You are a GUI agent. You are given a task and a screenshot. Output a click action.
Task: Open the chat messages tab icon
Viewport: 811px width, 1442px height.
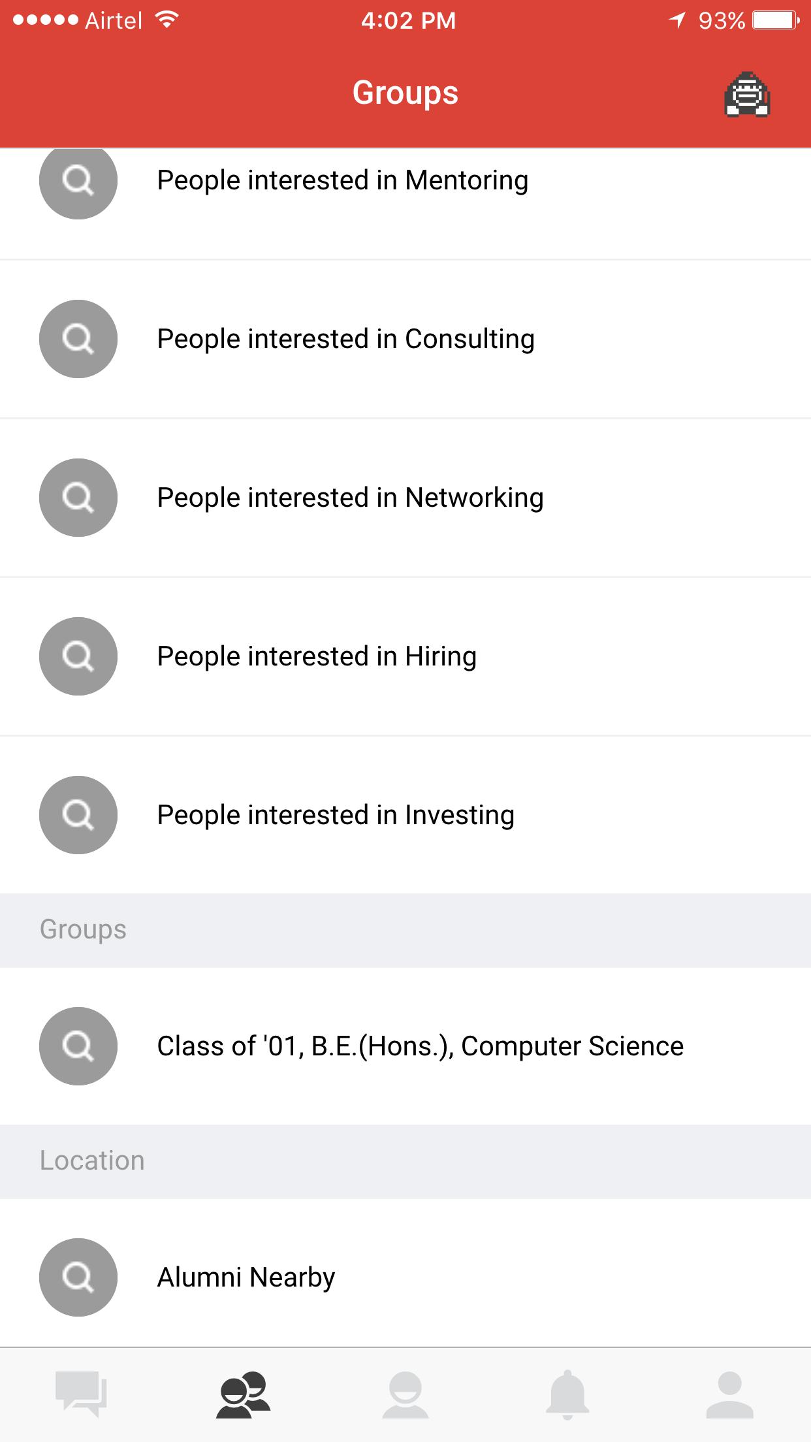[x=81, y=1394]
